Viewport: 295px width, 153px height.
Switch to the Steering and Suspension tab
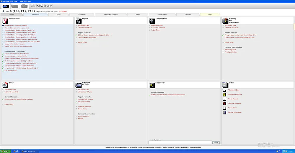coord(111,14)
